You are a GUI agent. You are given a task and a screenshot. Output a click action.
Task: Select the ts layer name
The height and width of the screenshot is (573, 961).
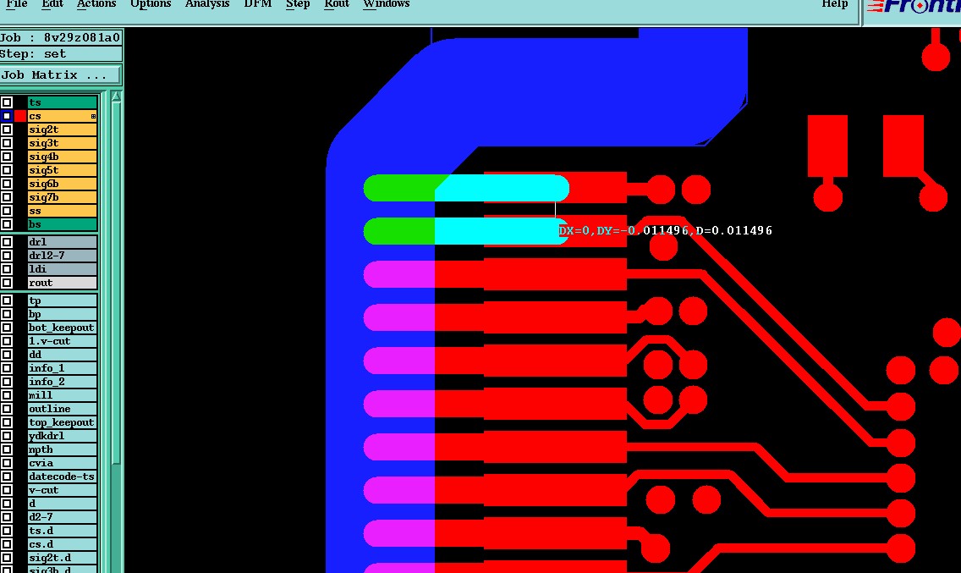click(63, 102)
